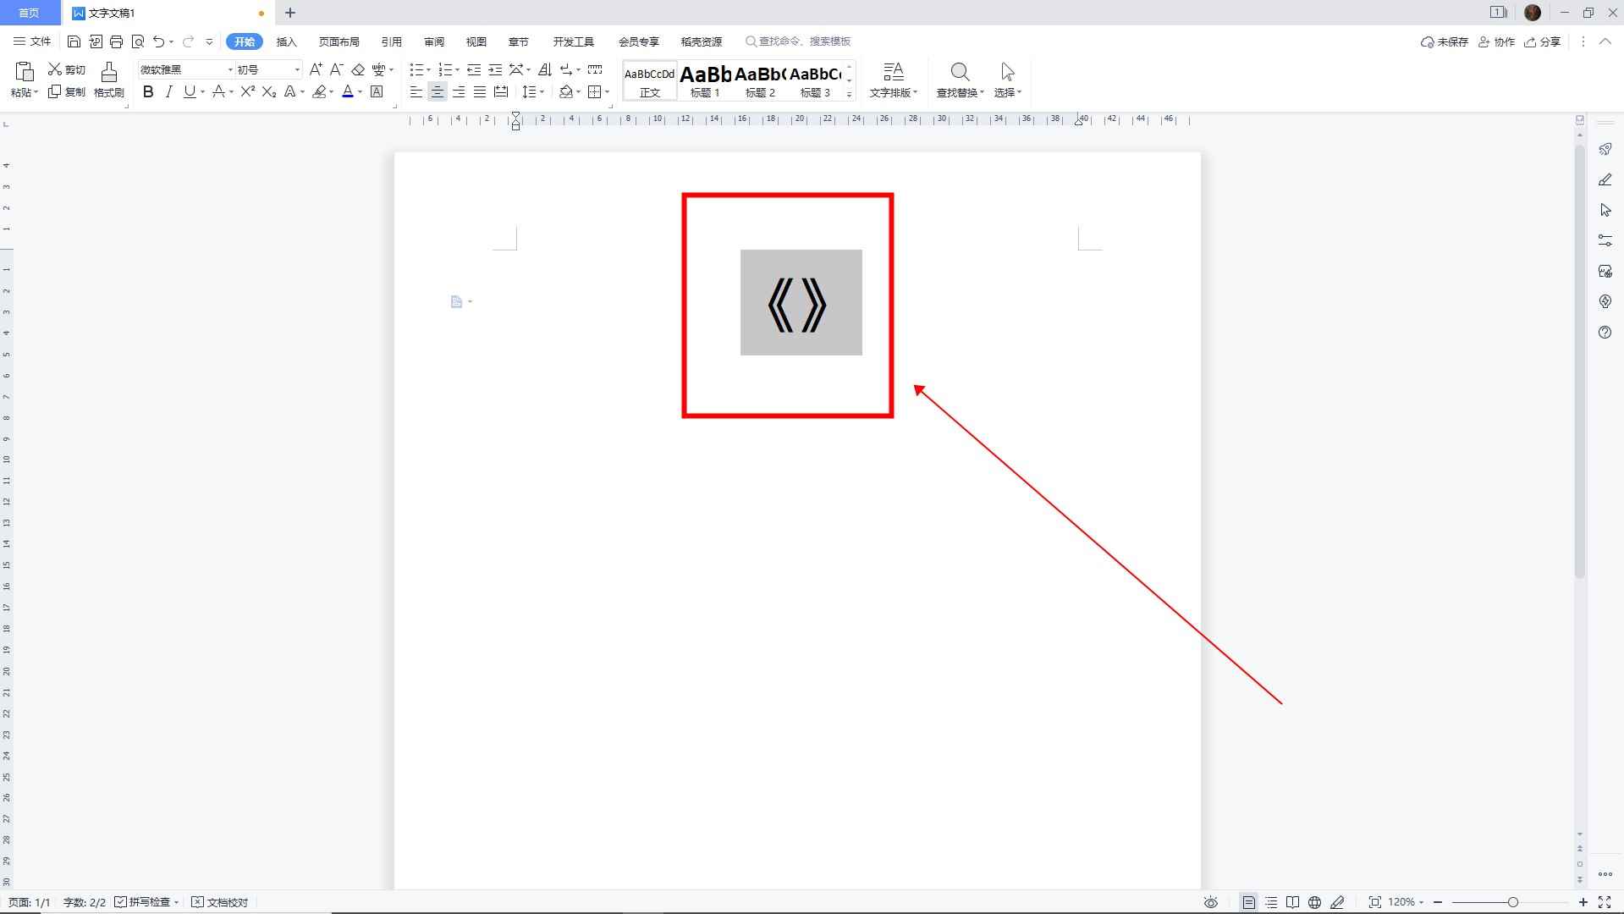This screenshot has width=1624, height=914.
Task: Open Find and Replace (查找替换) magnifier
Action: click(x=959, y=73)
